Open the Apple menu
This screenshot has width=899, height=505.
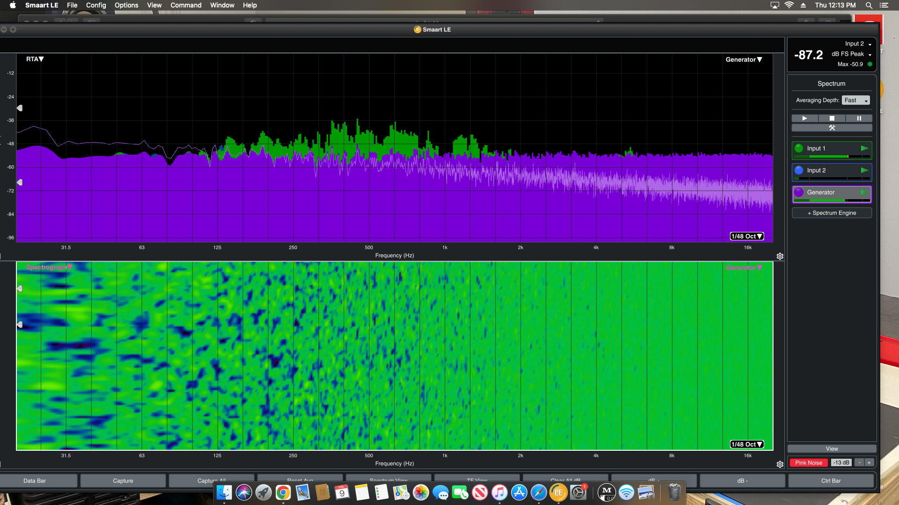pyautogui.click(x=13, y=5)
